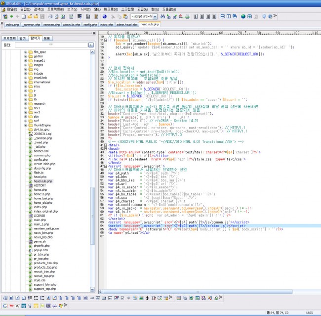Click the red Yahoo search icon
321x316 pixels.
pyautogui.click(x=11, y=306)
